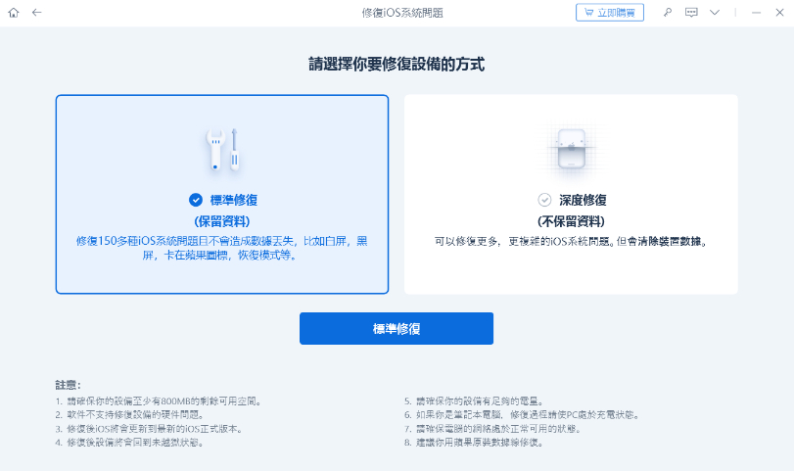Expand the title bar dropdown chevron menu
Viewport: 794px width, 471px height.
[x=715, y=13]
